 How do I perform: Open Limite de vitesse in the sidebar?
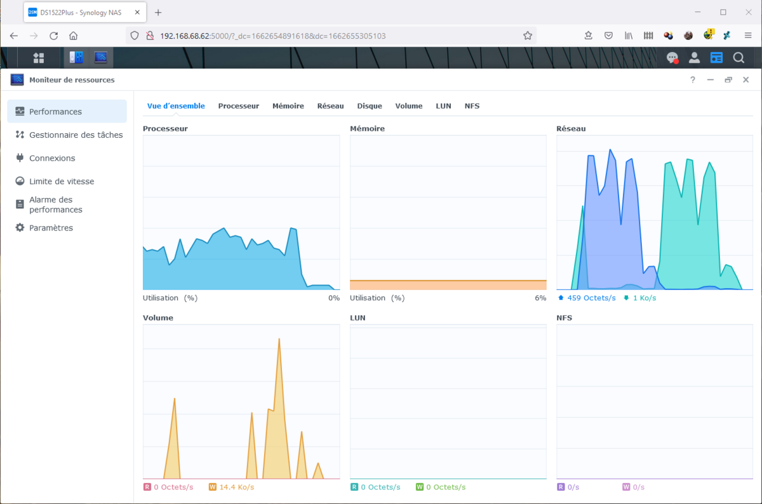click(x=67, y=181)
